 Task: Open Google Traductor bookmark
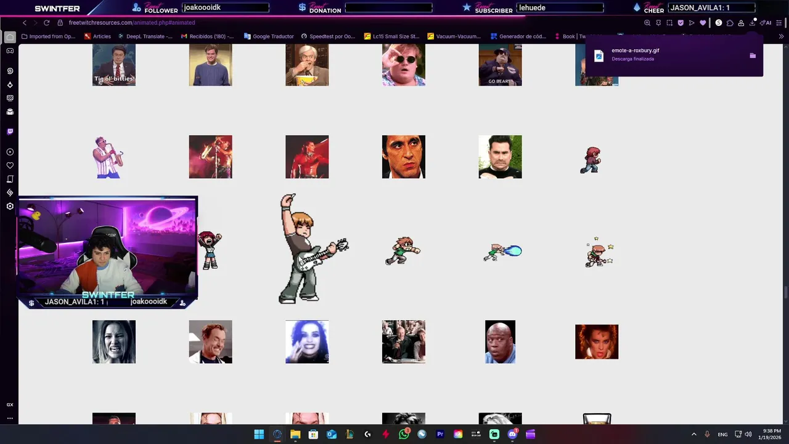point(269,36)
